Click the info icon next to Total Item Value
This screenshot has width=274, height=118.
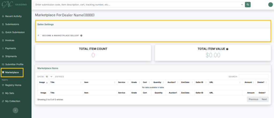(x=227, y=49)
